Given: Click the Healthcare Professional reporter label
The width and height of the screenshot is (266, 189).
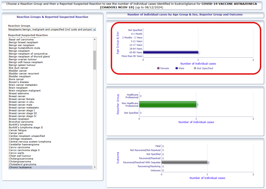Looking at the screenshot, I should point(132,96).
